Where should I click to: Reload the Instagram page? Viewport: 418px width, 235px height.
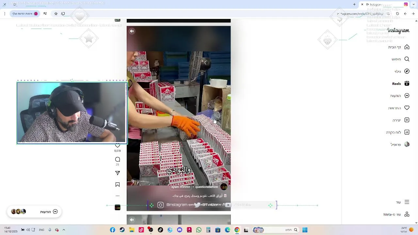[x=397, y=14]
